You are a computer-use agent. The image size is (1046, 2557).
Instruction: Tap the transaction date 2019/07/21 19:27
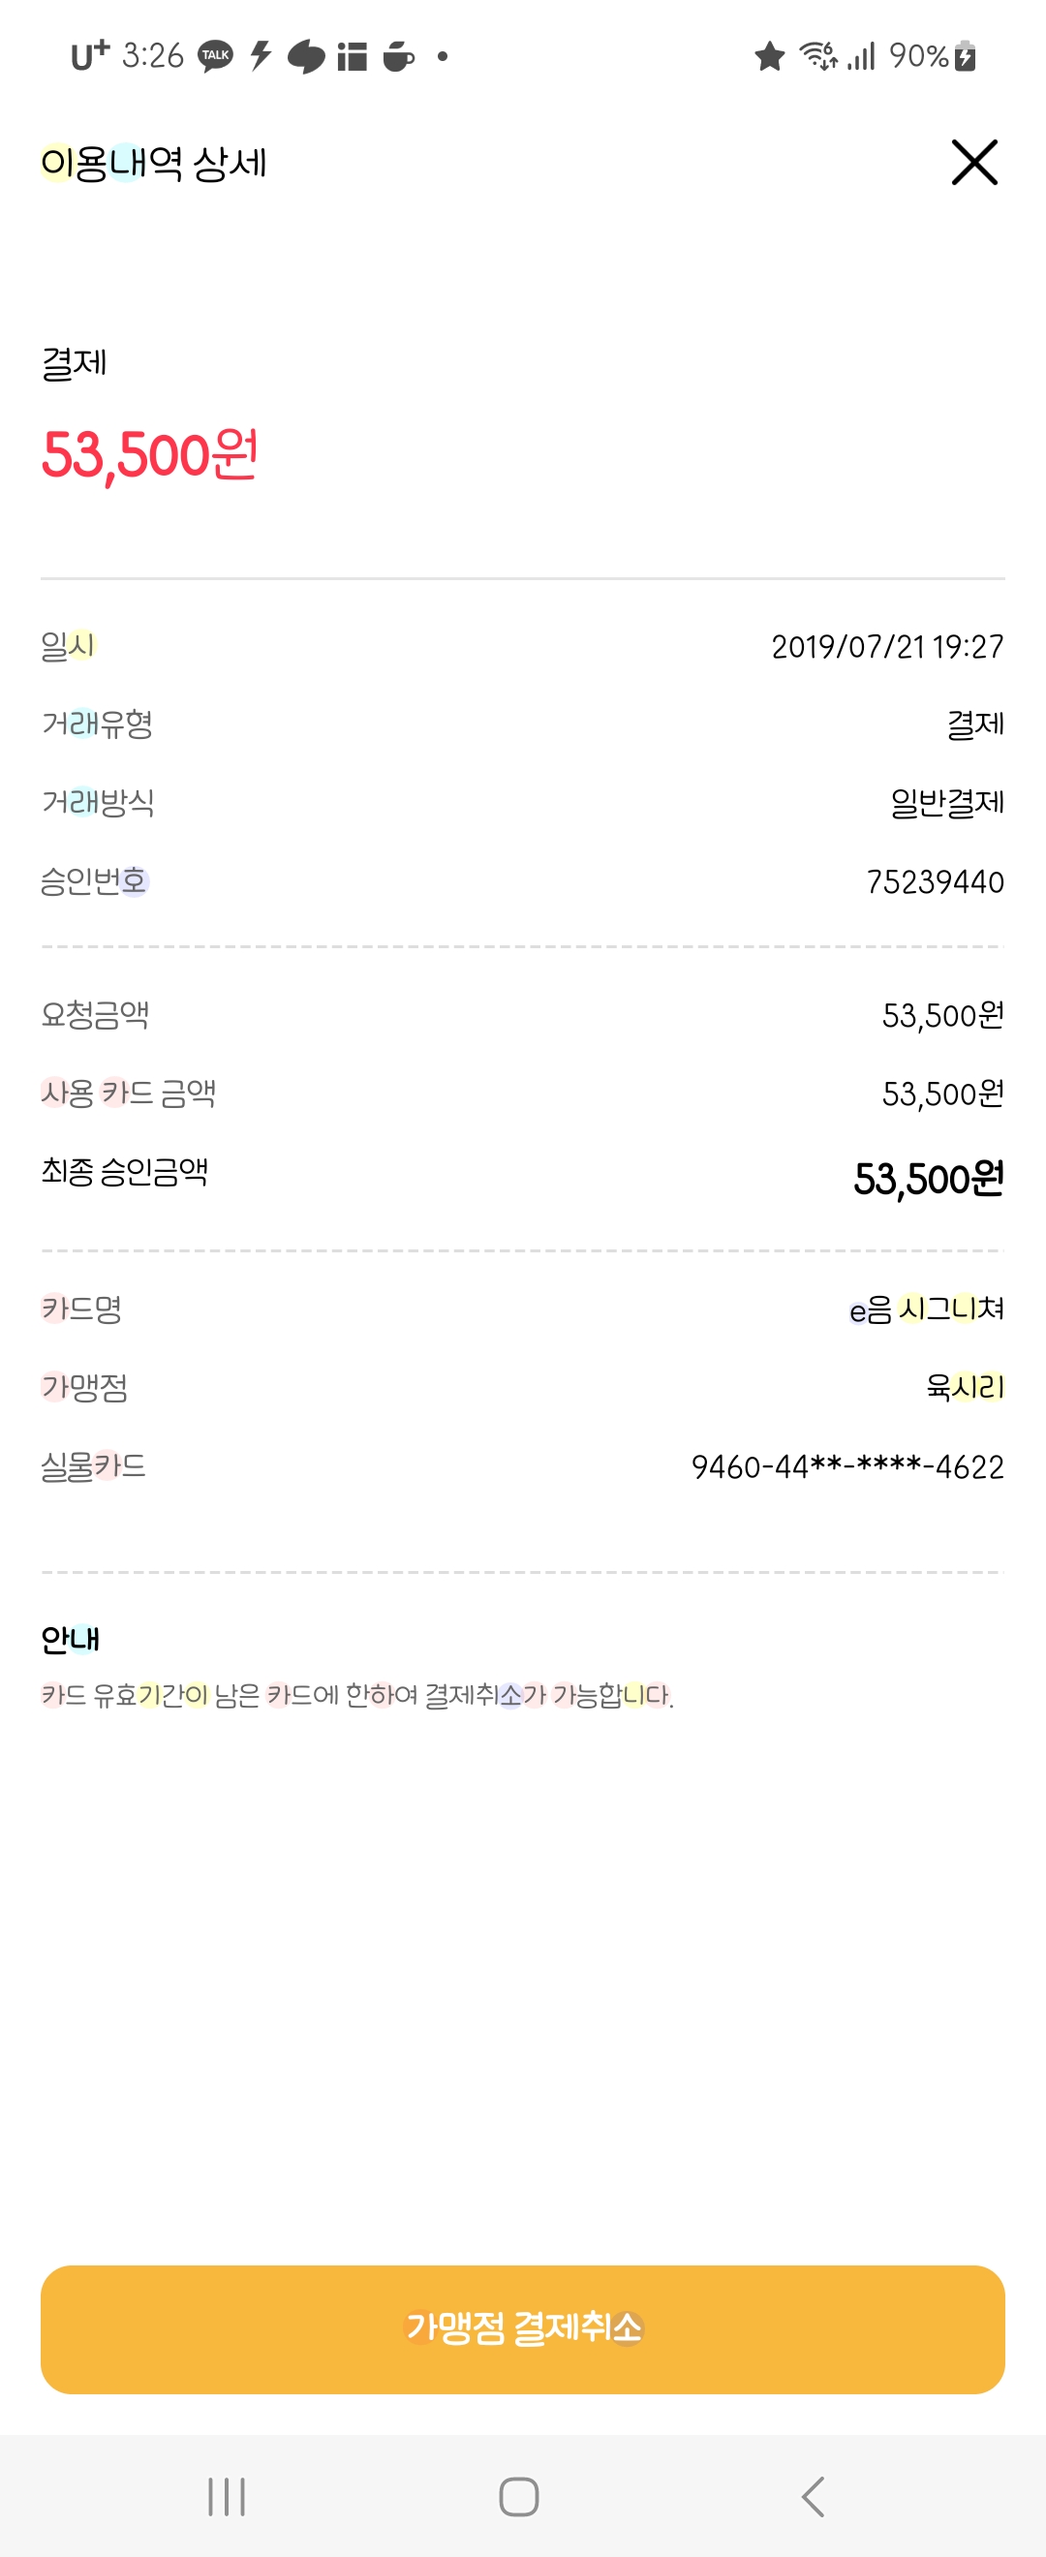point(886,647)
